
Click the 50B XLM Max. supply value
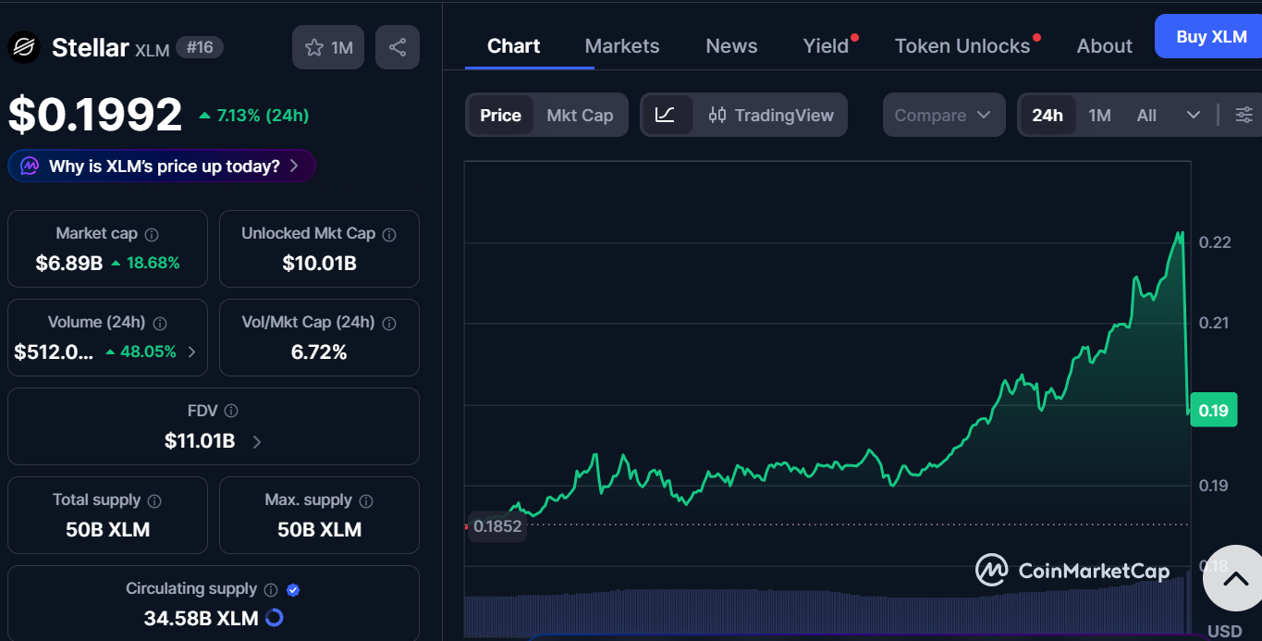coord(319,530)
